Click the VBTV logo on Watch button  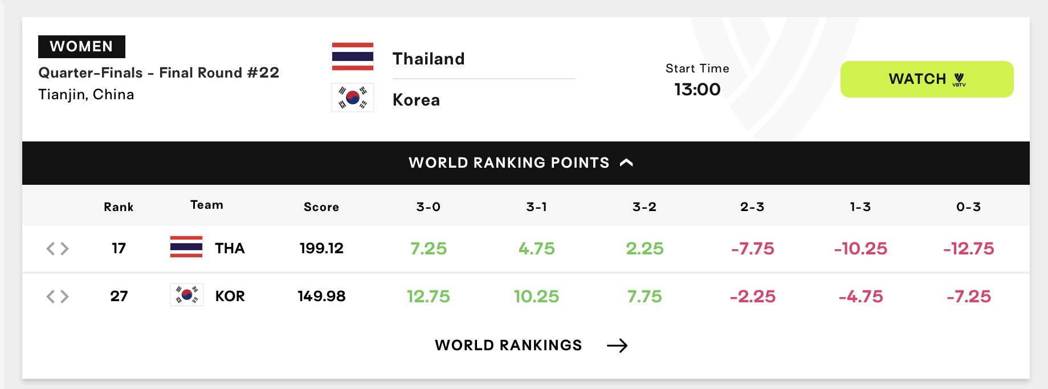(x=959, y=79)
